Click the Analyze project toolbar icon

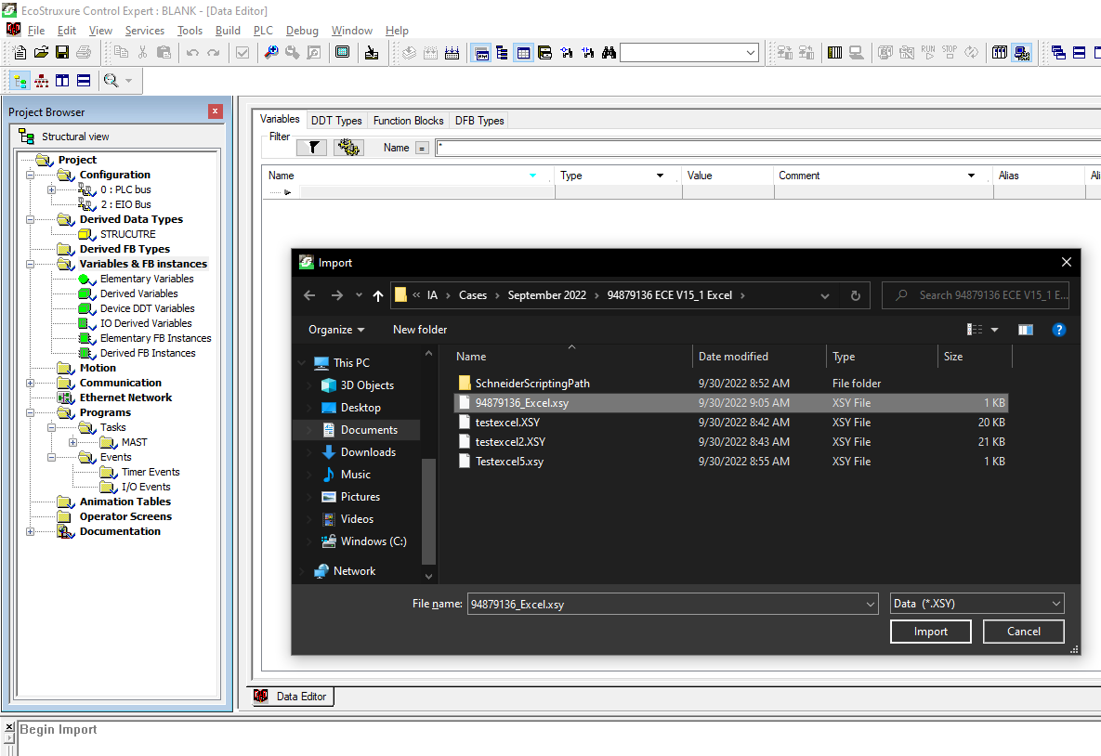point(410,53)
